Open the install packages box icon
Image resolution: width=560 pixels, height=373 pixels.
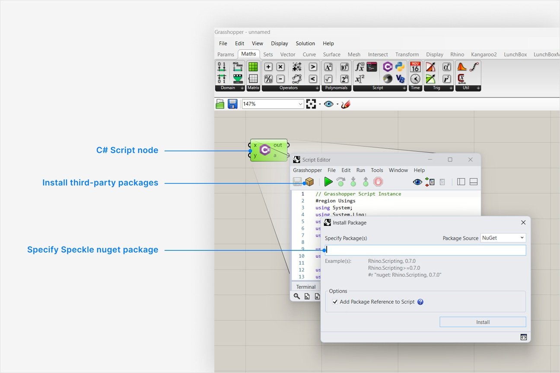click(x=309, y=182)
